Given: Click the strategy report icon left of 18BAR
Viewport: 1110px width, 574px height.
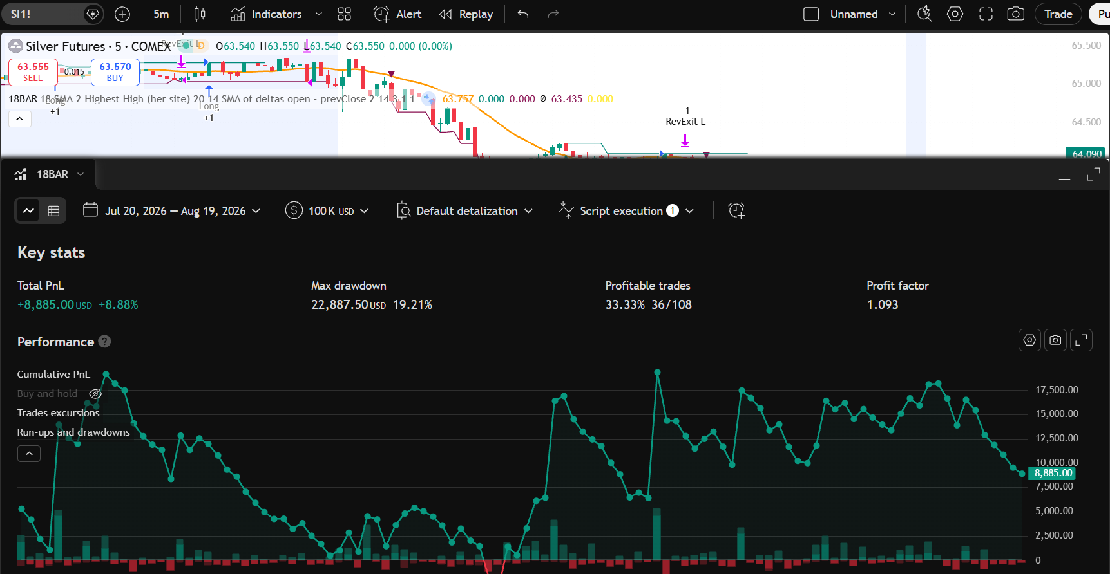Looking at the screenshot, I should coord(21,174).
